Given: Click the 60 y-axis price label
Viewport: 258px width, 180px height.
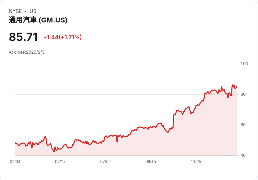Looking at the screenshot, I should tap(243, 125).
